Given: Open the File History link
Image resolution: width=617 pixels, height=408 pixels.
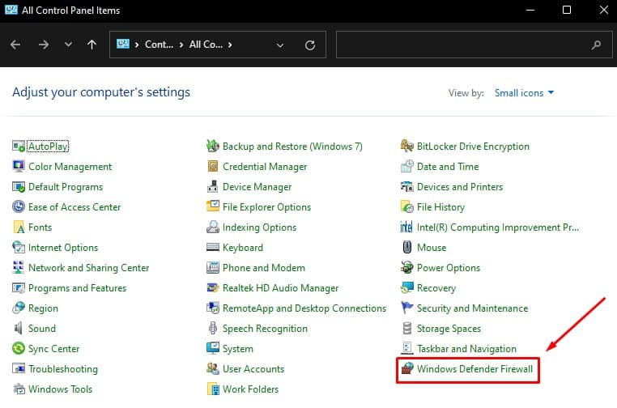Looking at the screenshot, I should [440, 207].
